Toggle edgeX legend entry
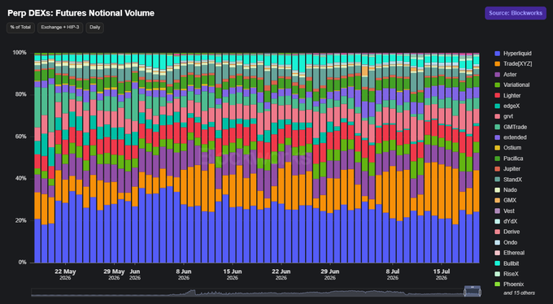Screen dimensions: 553x304 [507, 106]
